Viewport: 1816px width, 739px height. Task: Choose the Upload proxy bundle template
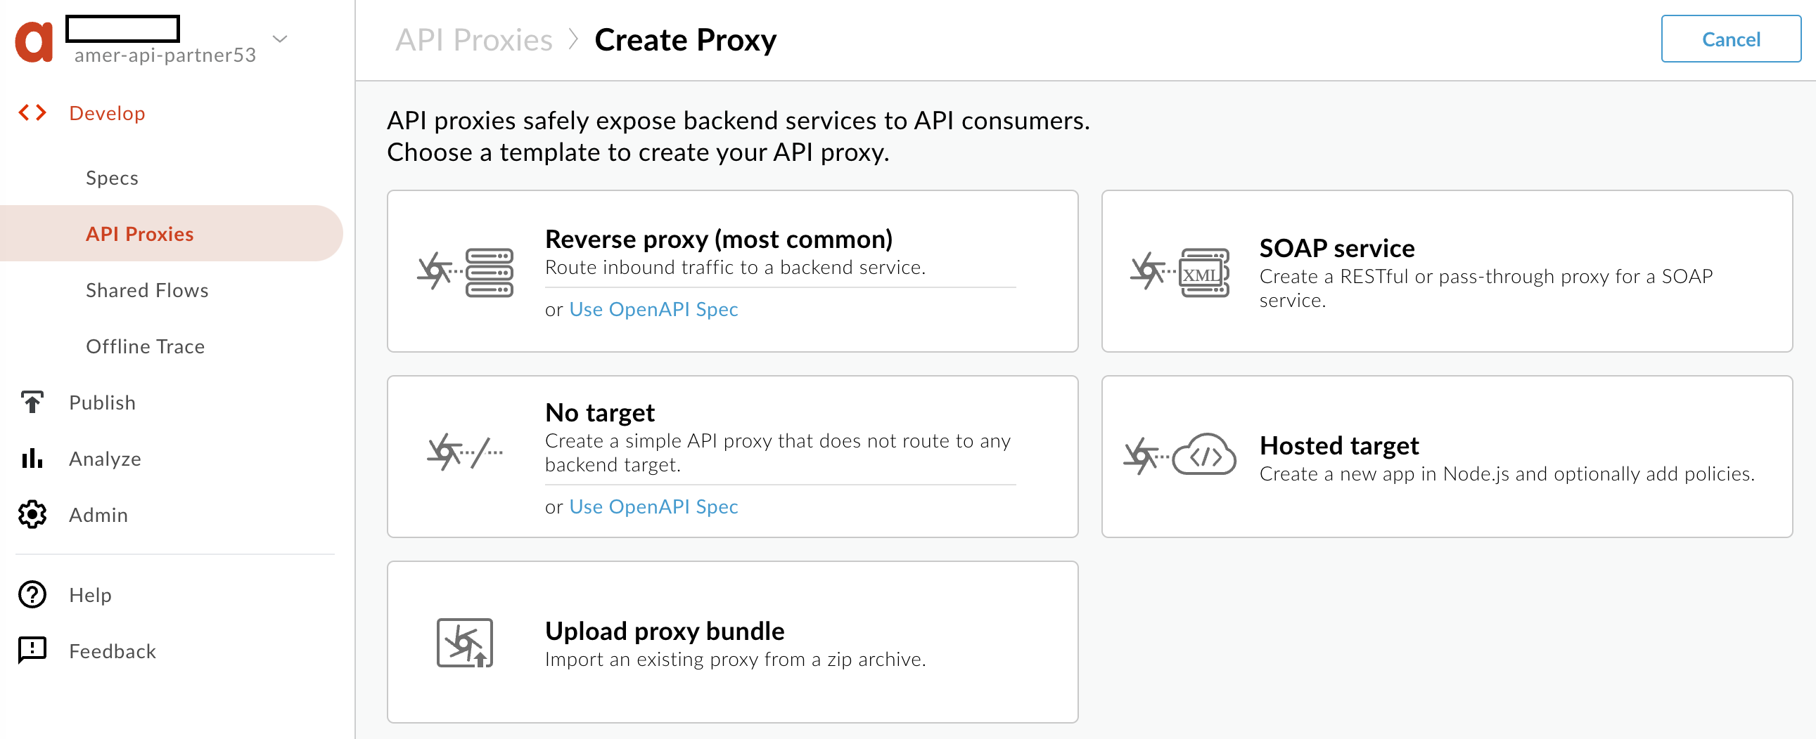732,642
